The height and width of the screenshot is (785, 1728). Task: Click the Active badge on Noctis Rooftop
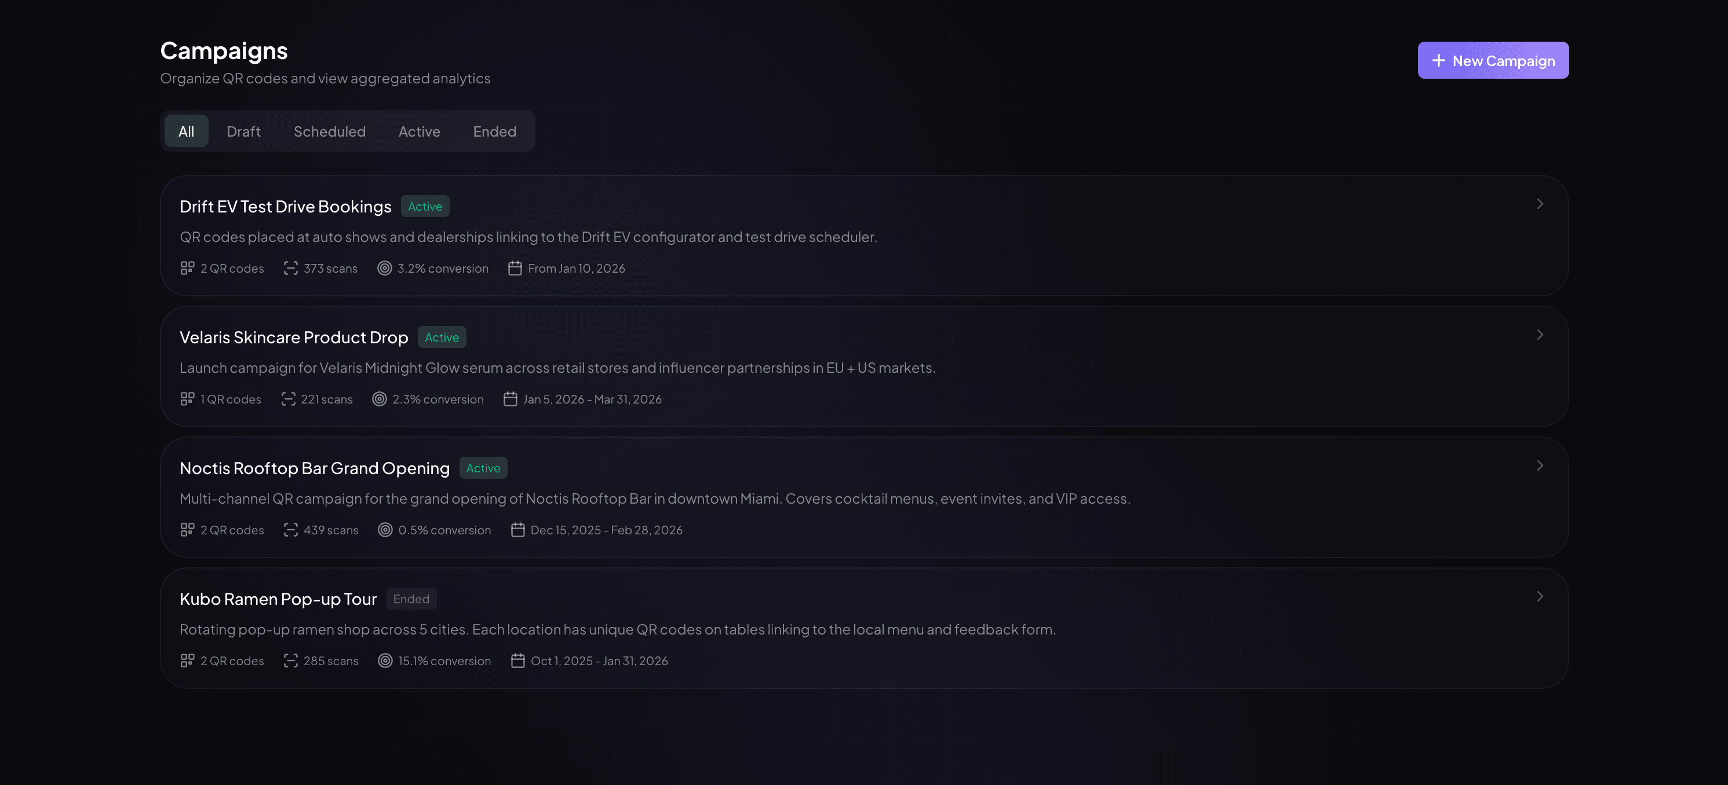click(x=483, y=467)
